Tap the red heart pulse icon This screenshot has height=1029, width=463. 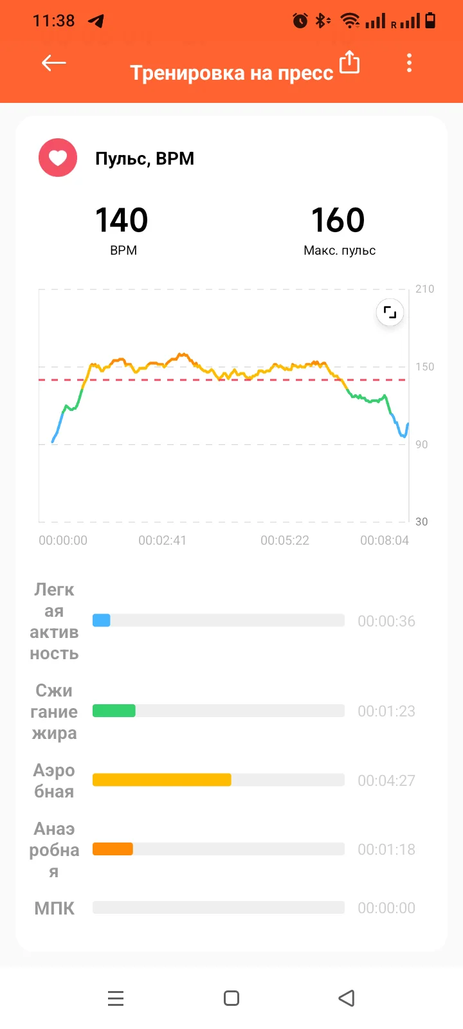tap(58, 158)
